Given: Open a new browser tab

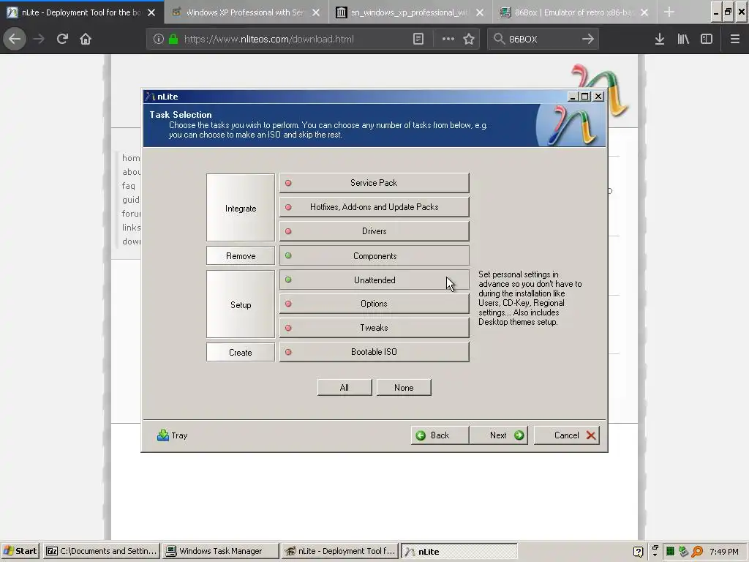Looking at the screenshot, I should tap(669, 12).
